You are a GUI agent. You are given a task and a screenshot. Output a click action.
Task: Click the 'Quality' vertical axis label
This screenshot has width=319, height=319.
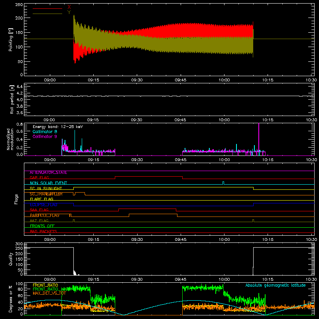pos(11,259)
